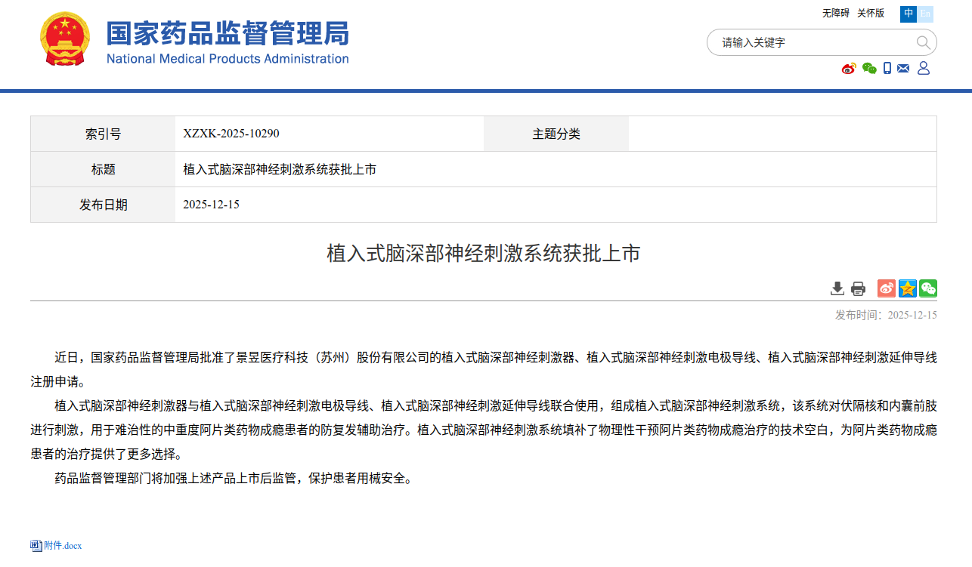Viewport: 972px width, 567px height.
Task: Enable the 关怀版 care mode
Action: [x=870, y=14]
